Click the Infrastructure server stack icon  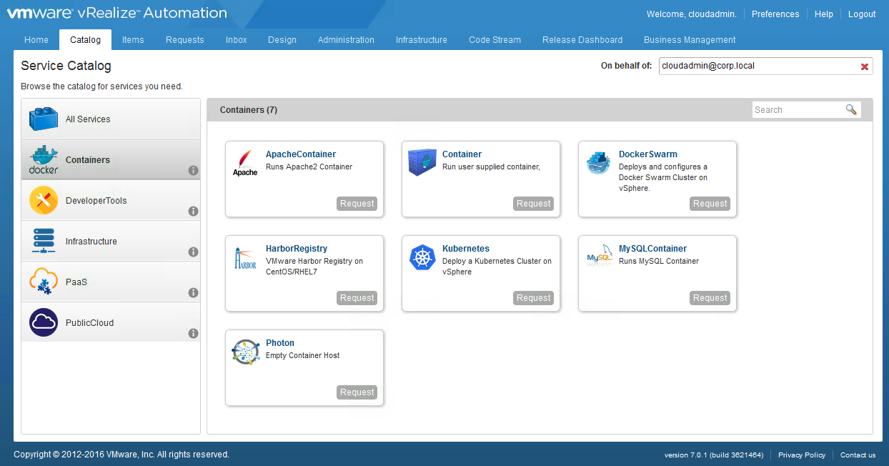pyautogui.click(x=44, y=241)
